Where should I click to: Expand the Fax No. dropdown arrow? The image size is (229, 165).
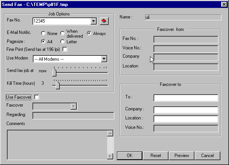coord(94,21)
